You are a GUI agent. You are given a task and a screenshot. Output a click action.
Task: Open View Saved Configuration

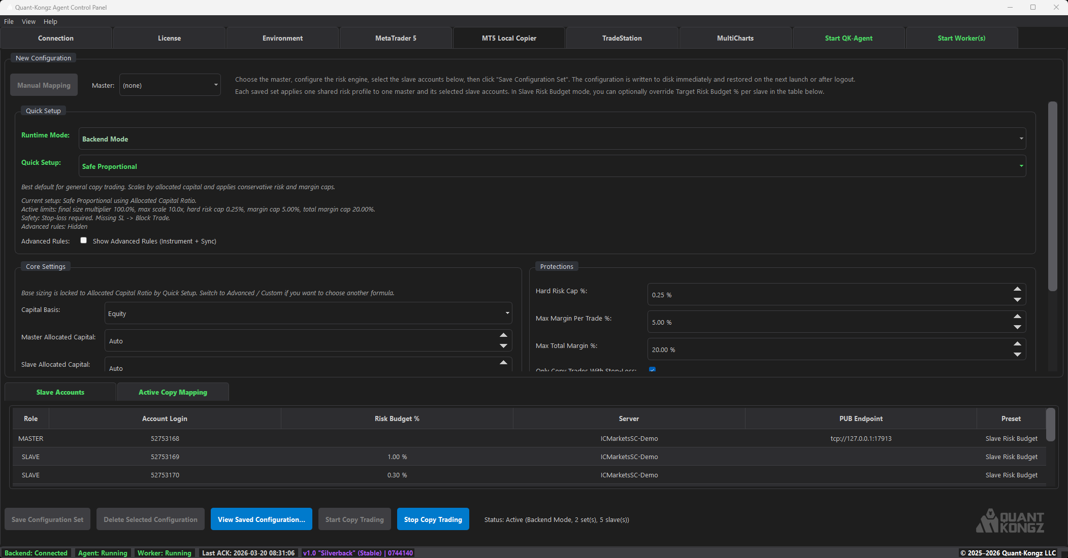coord(261,519)
